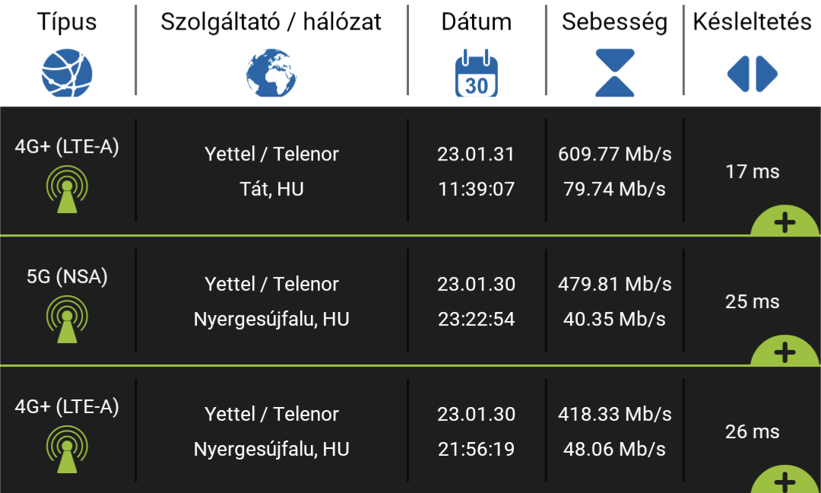Image resolution: width=821 pixels, height=493 pixels.
Task: Click antenna icon in the 5G (NSA) row
Action: pos(67,319)
